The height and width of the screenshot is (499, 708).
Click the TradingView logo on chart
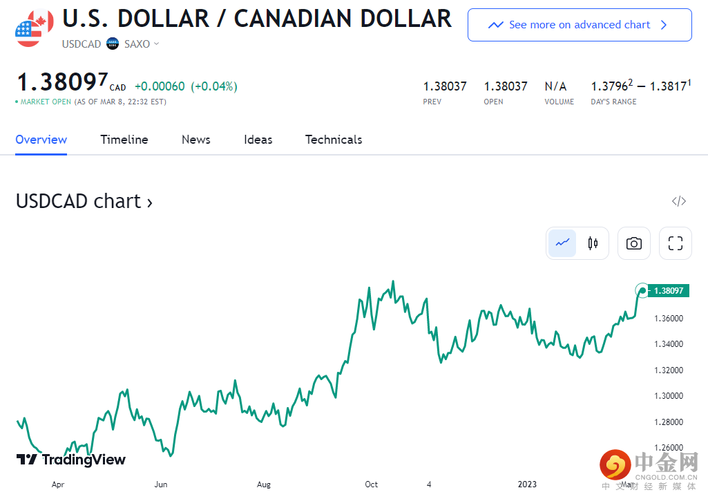tap(71, 460)
